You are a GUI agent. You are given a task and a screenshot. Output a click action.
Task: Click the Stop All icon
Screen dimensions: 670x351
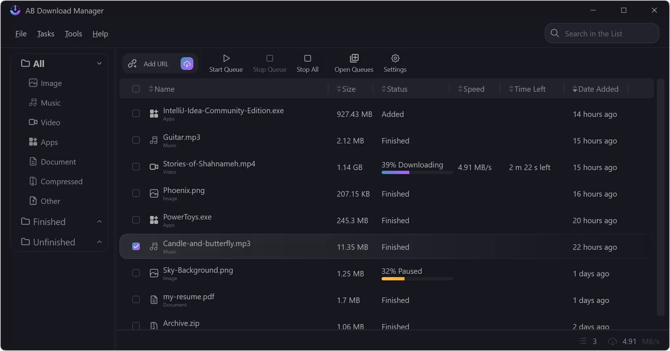[307, 58]
